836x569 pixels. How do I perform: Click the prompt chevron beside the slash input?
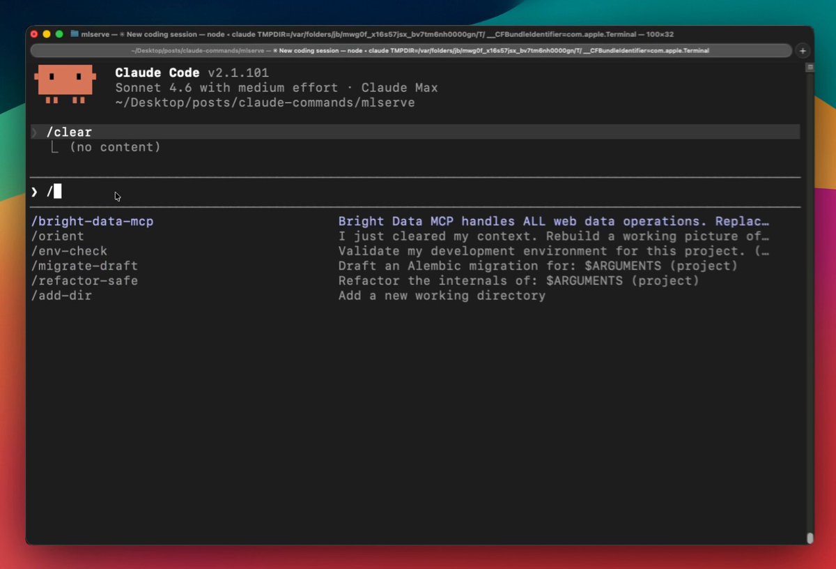pos(34,192)
